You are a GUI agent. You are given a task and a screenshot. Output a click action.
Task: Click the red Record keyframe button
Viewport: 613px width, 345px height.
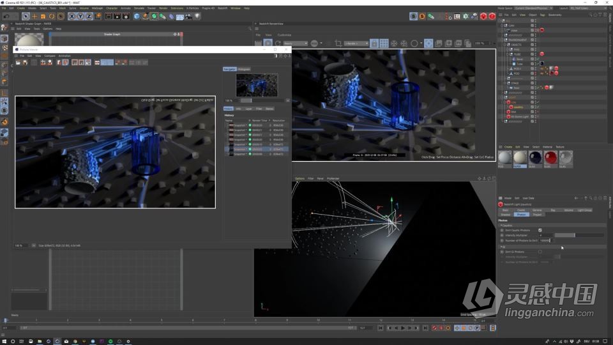pos(434,328)
